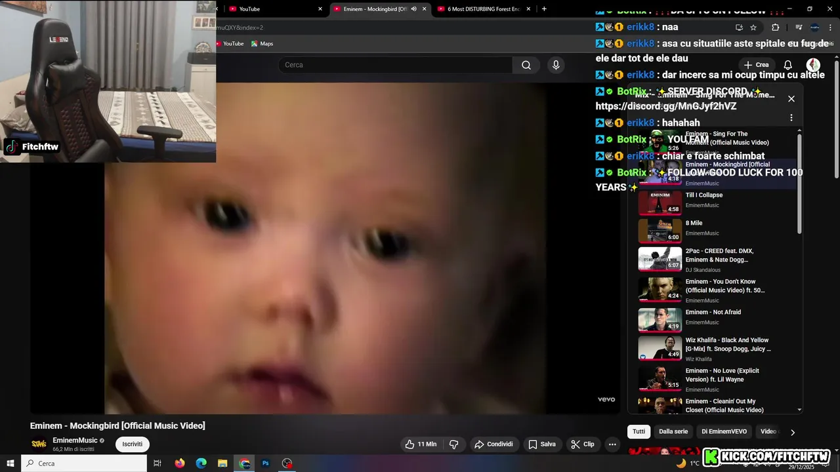Open Chrome profile avatar in toolbar
The image size is (840, 472).
[814, 28]
